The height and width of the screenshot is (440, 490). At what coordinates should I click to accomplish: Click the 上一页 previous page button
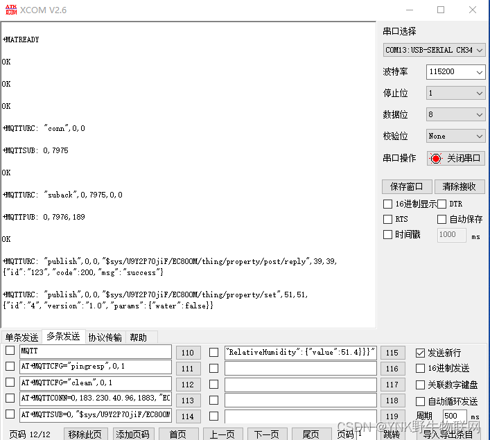click(x=222, y=434)
